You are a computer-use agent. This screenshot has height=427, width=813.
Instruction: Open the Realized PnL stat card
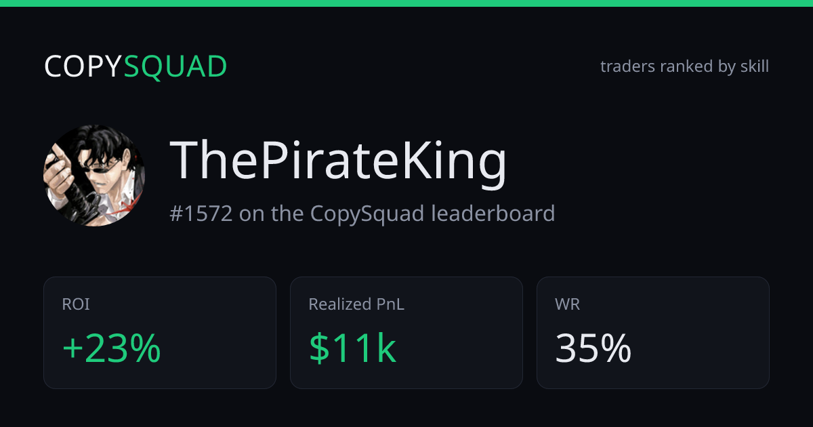pos(406,333)
